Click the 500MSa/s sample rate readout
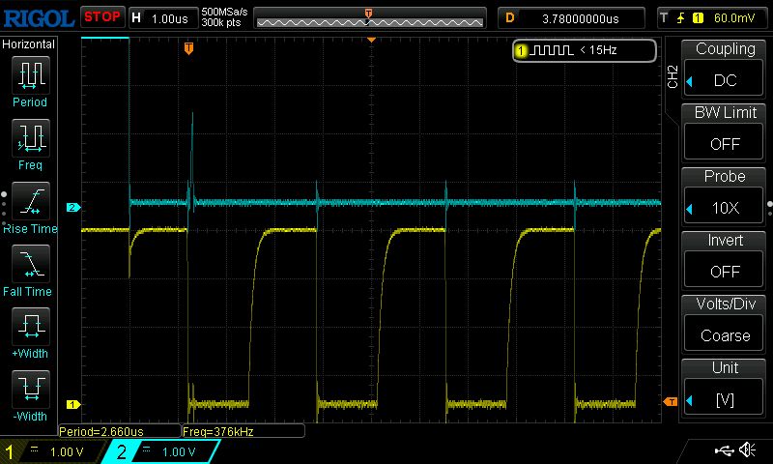773x464 pixels. coord(224,12)
